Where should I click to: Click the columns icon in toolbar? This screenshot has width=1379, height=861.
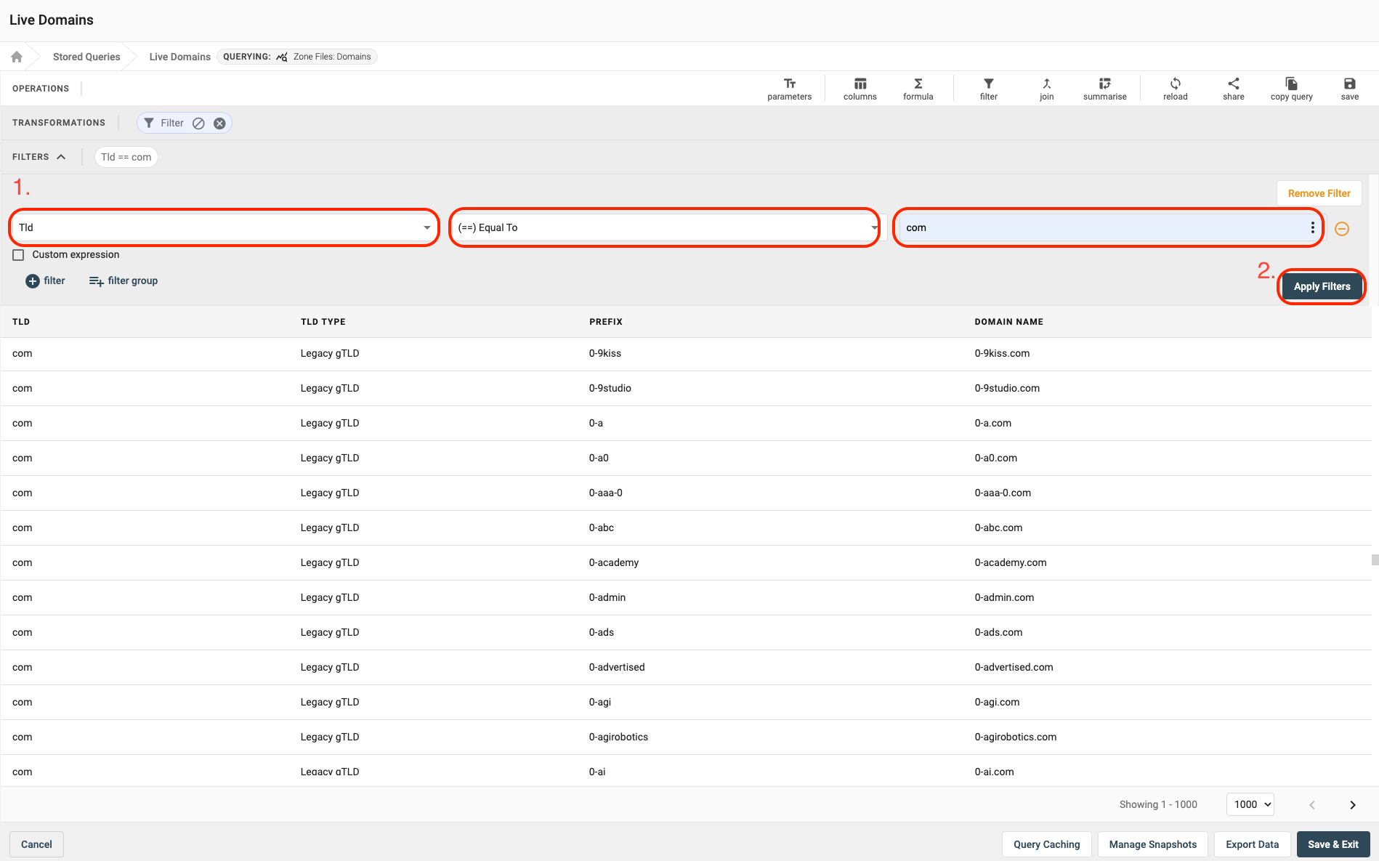(x=860, y=89)
